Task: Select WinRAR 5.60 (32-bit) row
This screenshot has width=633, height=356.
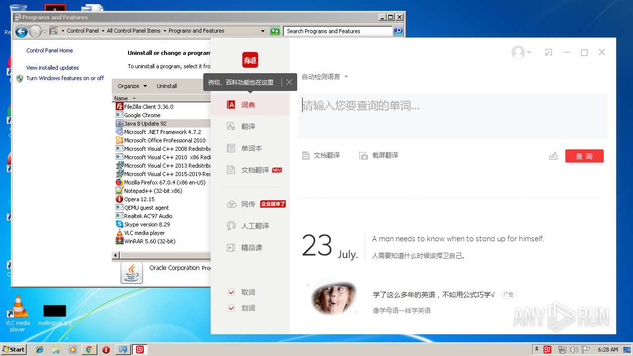Action: [163, 241]
